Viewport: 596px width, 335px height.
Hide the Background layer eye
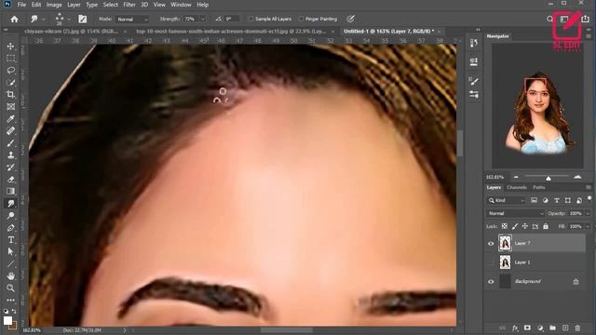coord(491,282)
